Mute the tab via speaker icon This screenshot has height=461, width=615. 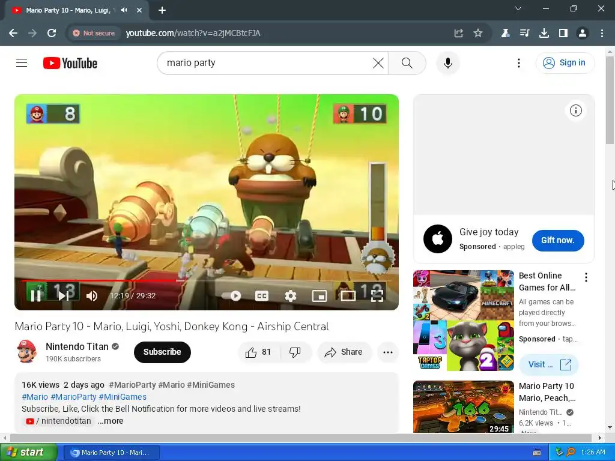pyautogui.click(x=124, y=10)
